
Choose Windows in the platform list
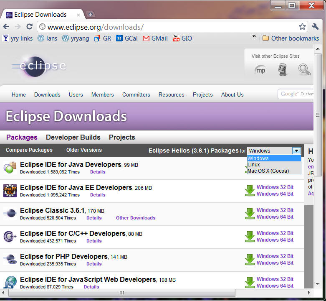274,158
